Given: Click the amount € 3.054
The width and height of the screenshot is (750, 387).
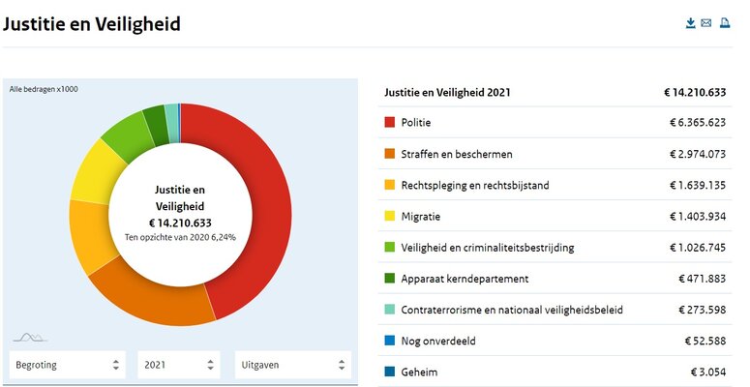Looking at the screenshot, I should [708, 372].
